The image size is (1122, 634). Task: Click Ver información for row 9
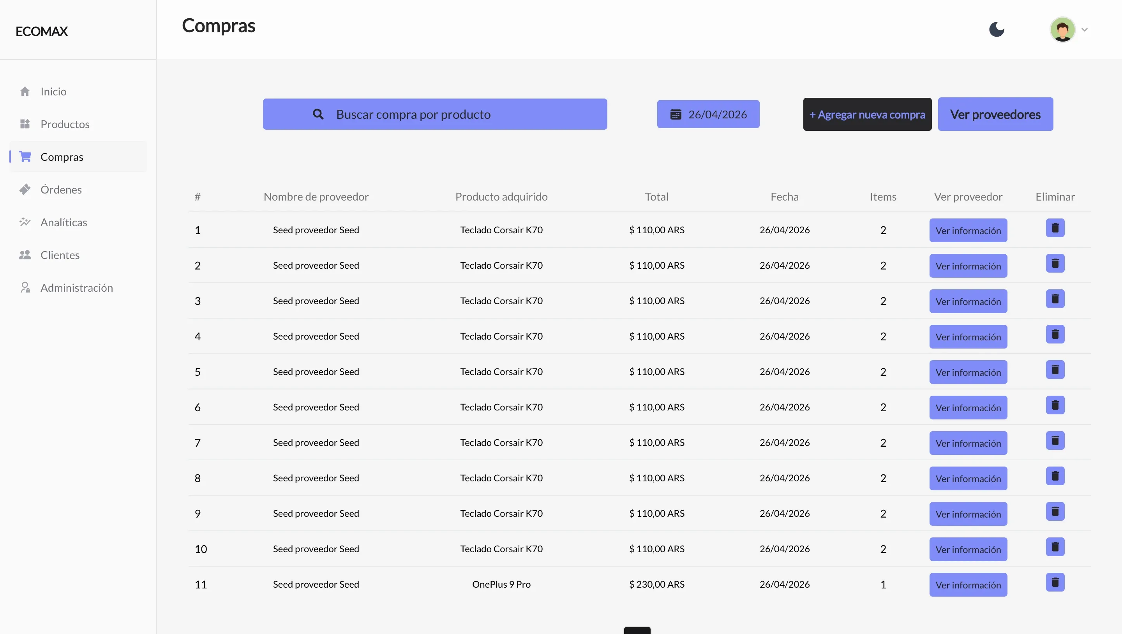[x=968, y=514]
